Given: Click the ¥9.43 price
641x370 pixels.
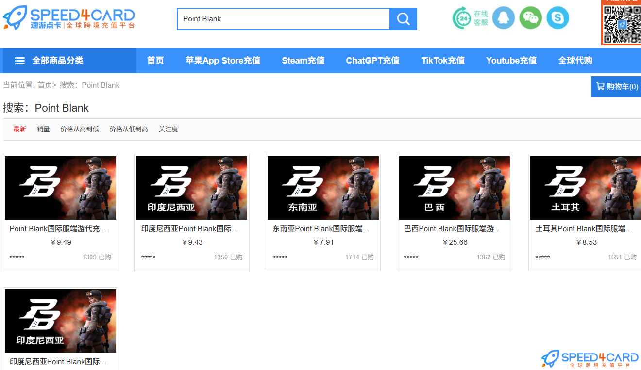Looking at the screenshot, I should (192, 242).
